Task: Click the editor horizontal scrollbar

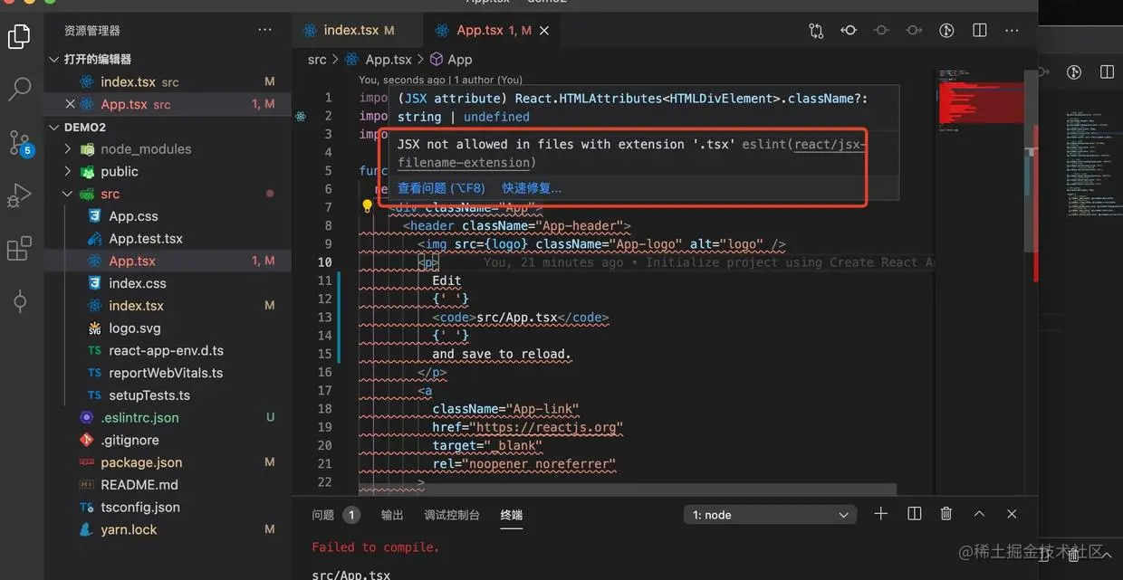Action: 628,490
